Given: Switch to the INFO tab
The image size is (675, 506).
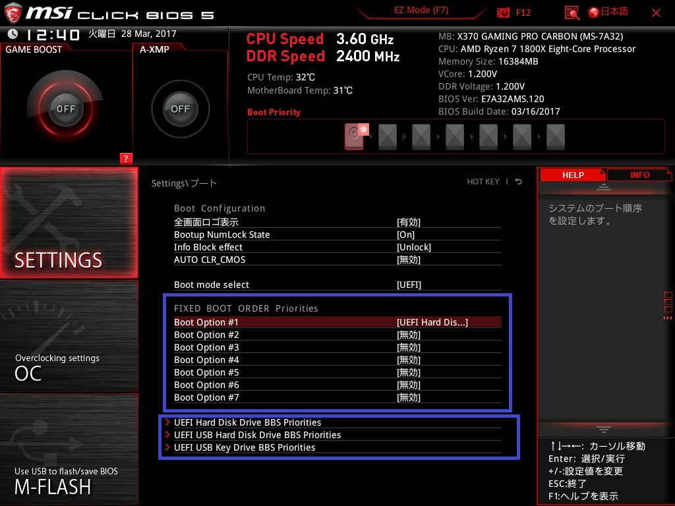Looking at the screenshot, I should coord(639,175).
